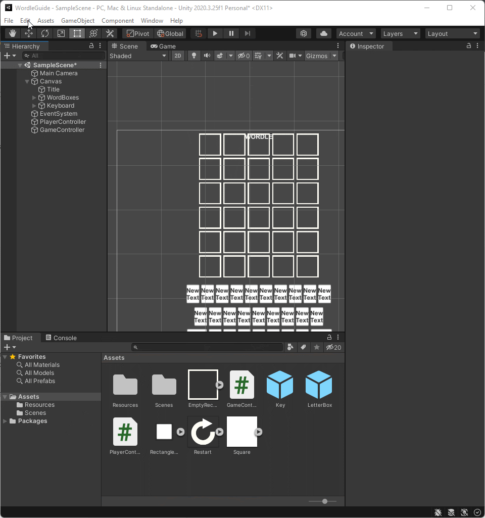Click the Step frame button
The height and width of the screenshot is (518, 485).
[247, 33]
